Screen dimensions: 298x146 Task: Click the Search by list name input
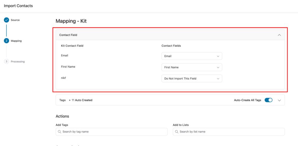231,132
